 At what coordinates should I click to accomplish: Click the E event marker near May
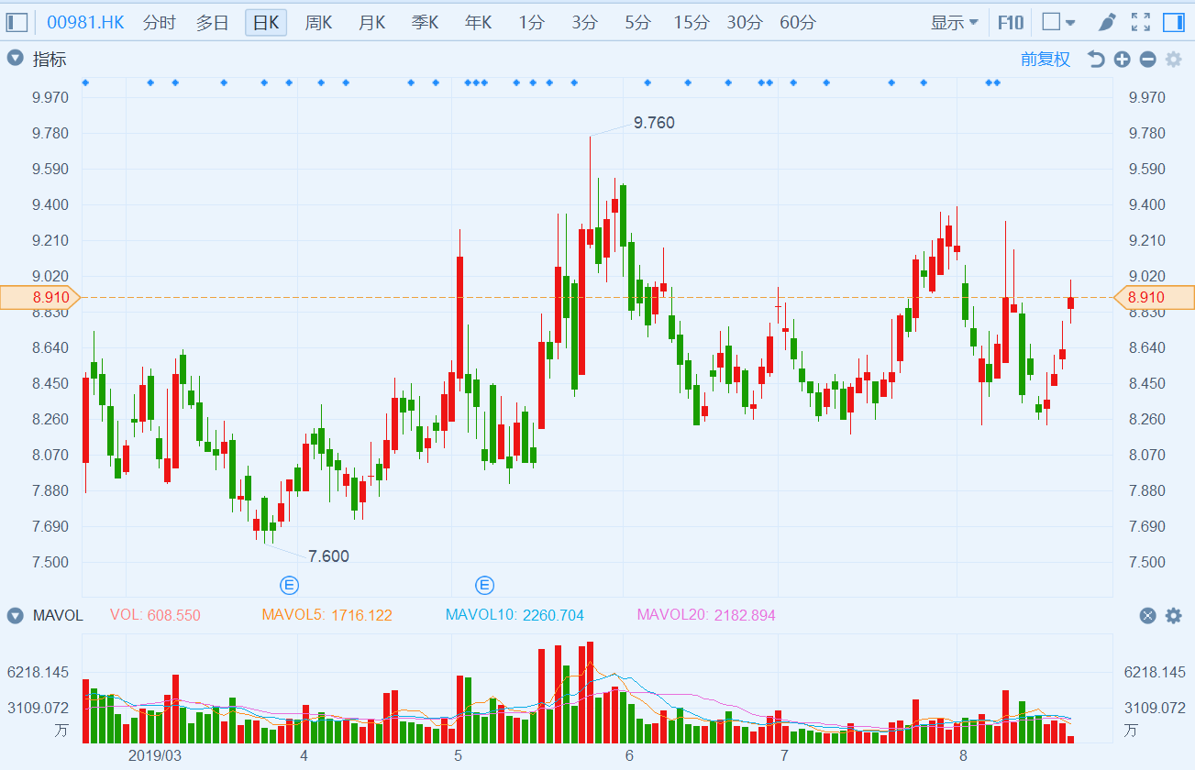tap(484, 585)
